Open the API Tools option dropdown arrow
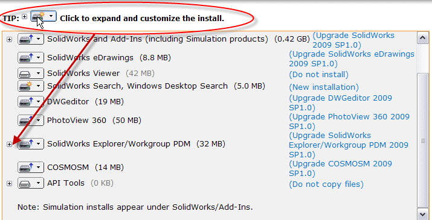This screenshot has width=432, height=220. (x=39, y=183)
